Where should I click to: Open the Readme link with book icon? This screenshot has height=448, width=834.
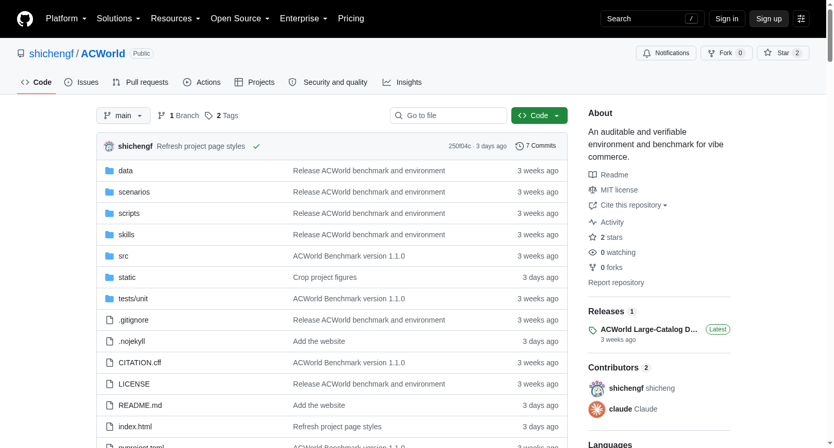click(608, 175)
